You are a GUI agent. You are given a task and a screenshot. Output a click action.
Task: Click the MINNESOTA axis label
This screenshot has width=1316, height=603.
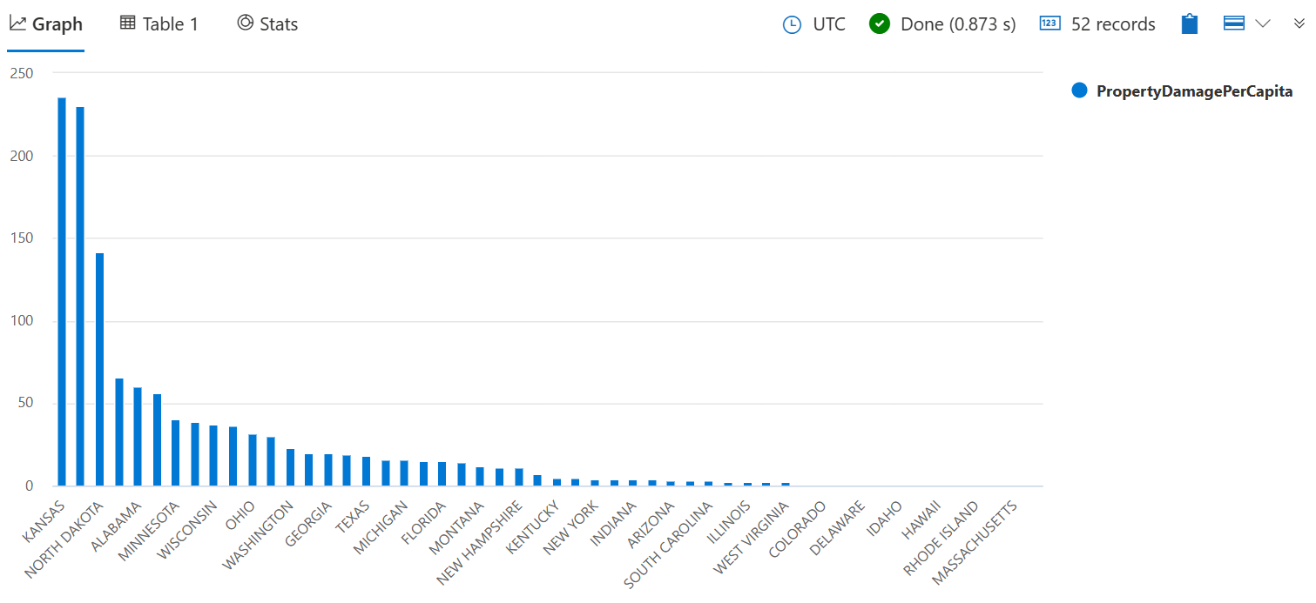coord(150,531)
